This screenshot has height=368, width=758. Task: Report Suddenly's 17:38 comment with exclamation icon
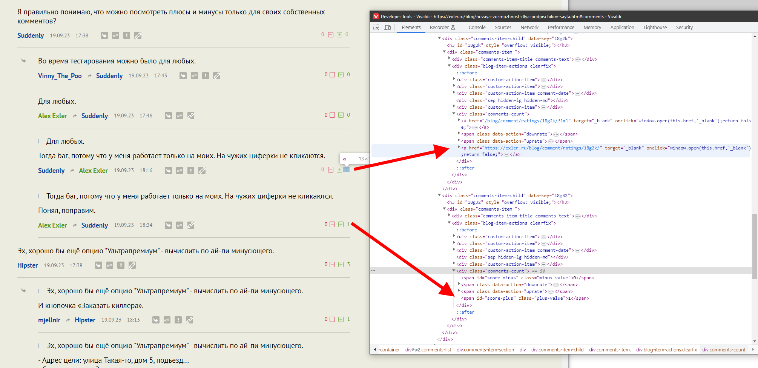[x=127, y=35]
